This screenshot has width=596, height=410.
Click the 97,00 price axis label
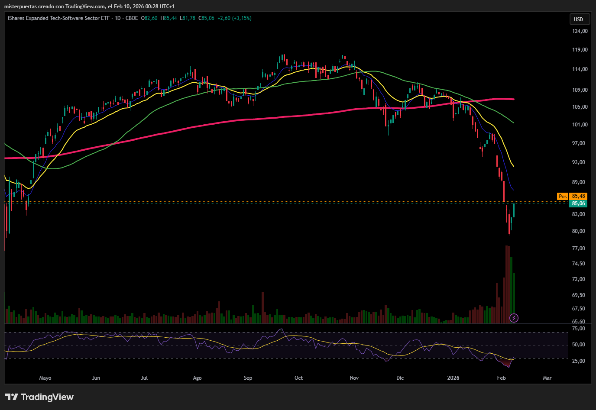579,143
